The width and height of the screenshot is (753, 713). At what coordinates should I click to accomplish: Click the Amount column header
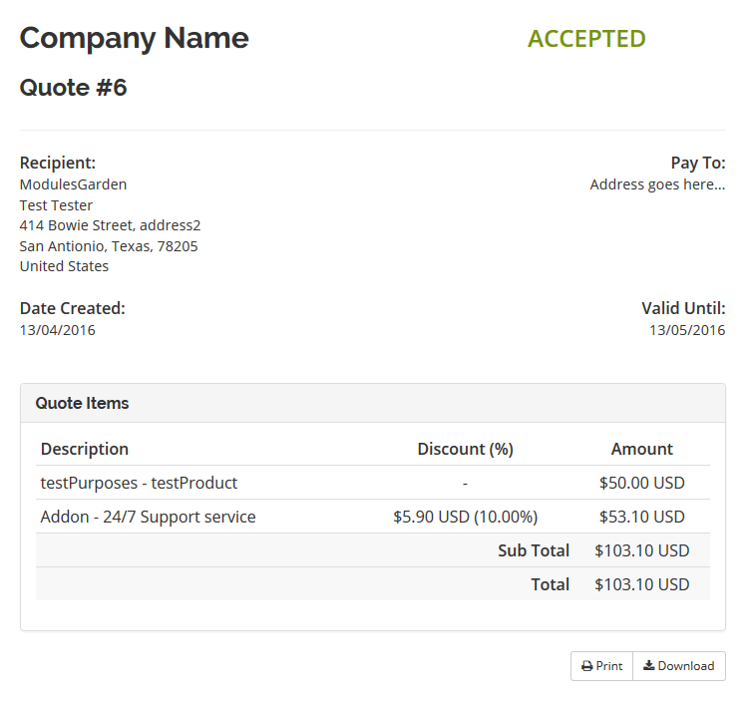[x=641, y=449]
